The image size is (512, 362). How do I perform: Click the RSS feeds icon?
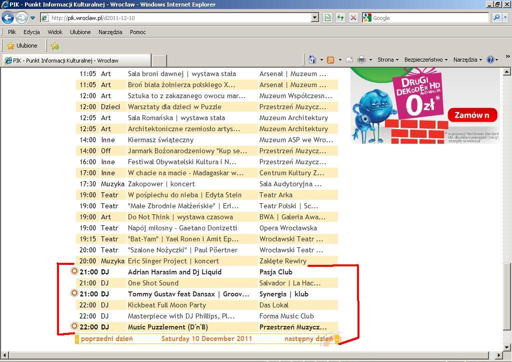(330, 60)
